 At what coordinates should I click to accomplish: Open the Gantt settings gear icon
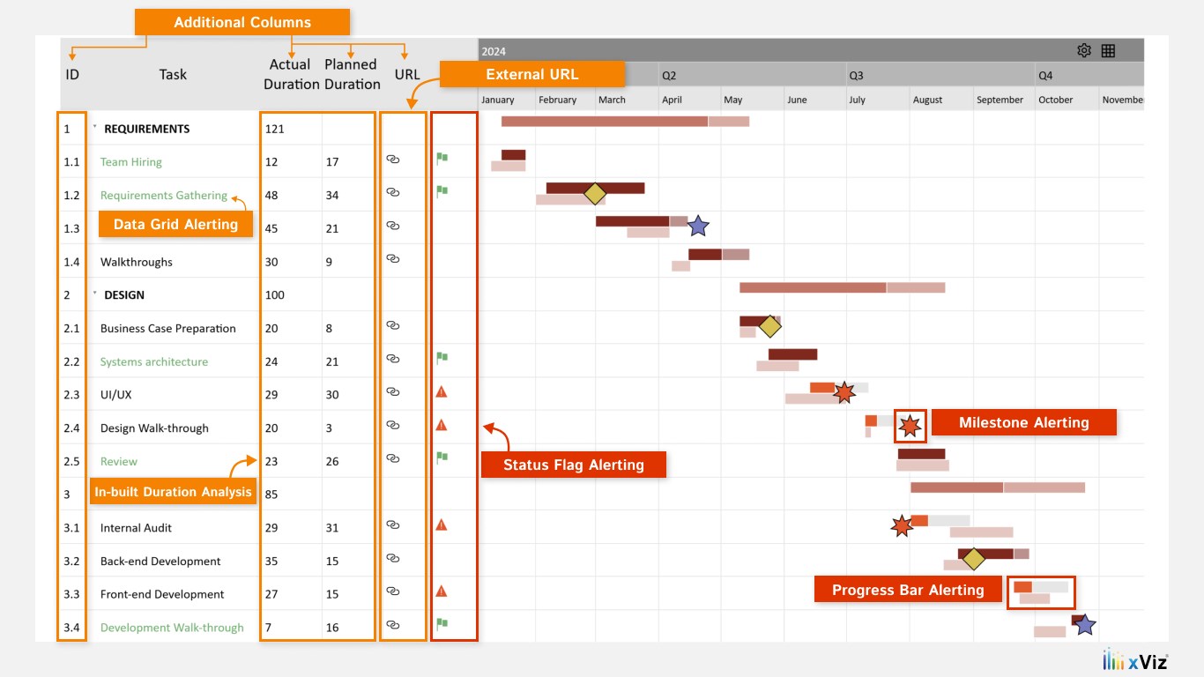tap(1084, 50)
